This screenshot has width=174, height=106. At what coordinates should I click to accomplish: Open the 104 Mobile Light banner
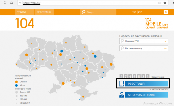pyautogui.click(x=156, y=23)
